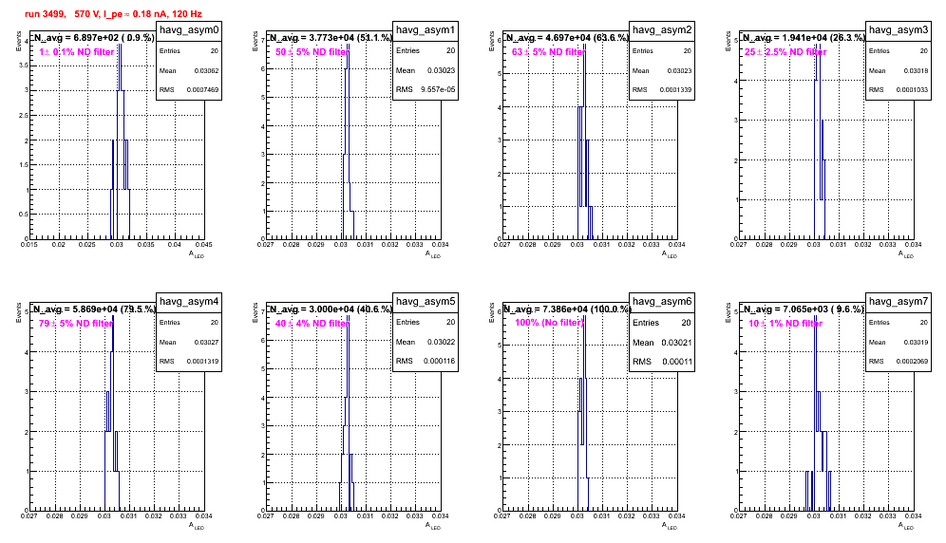Click the Events axis title of havg_asym3 plot
Viewport: 946px width, 543px height.
[728, 41]
